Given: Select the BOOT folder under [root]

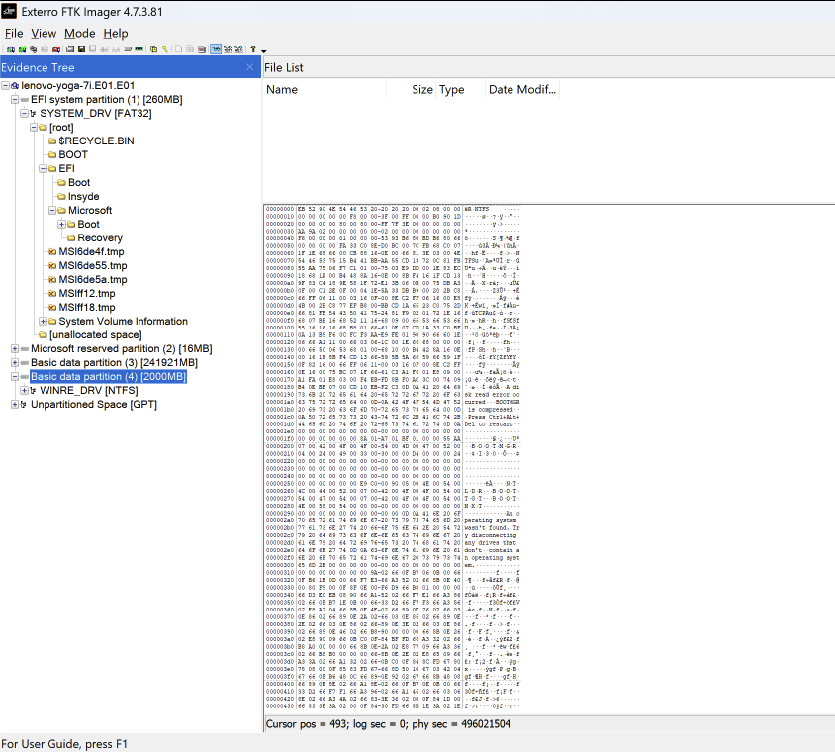Looking at the screenshot, I should click(73, 154).
